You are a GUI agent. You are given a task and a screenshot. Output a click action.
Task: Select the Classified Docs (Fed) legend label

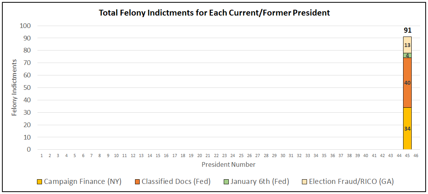176,182
